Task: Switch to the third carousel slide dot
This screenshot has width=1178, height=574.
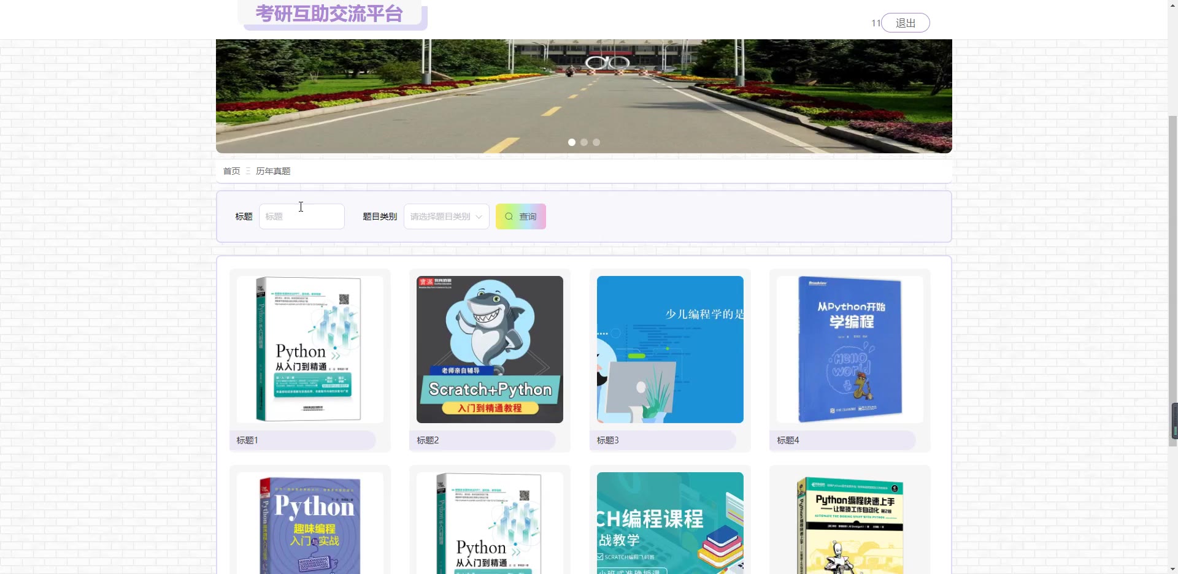Action: coord(596,142)
